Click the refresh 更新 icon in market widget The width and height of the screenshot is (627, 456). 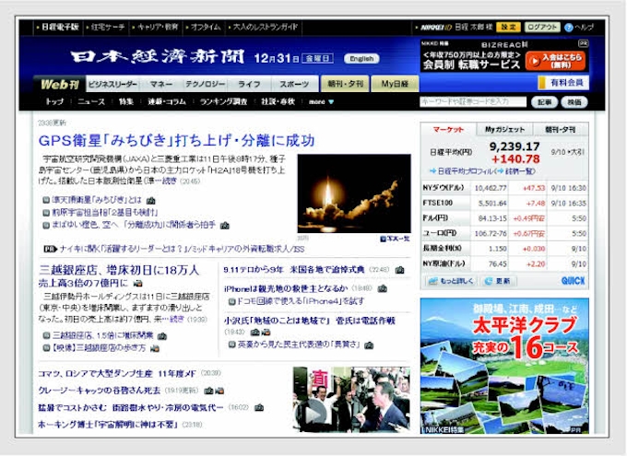499,281
